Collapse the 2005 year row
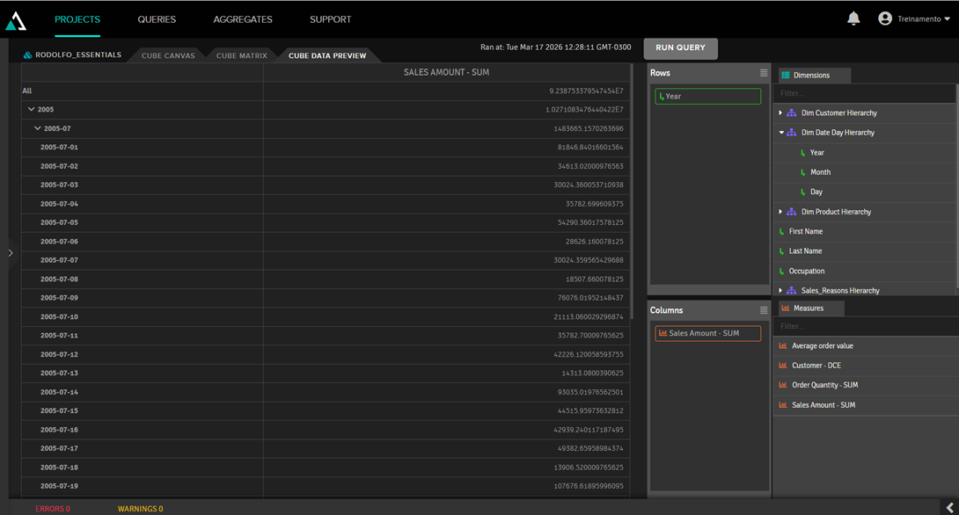959x515 pixels. pos(31,110)
